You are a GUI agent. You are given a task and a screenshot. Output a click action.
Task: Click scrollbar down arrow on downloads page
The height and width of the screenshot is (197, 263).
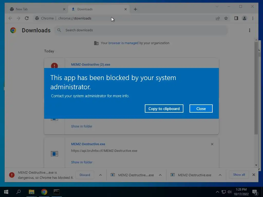pos(256,165)
